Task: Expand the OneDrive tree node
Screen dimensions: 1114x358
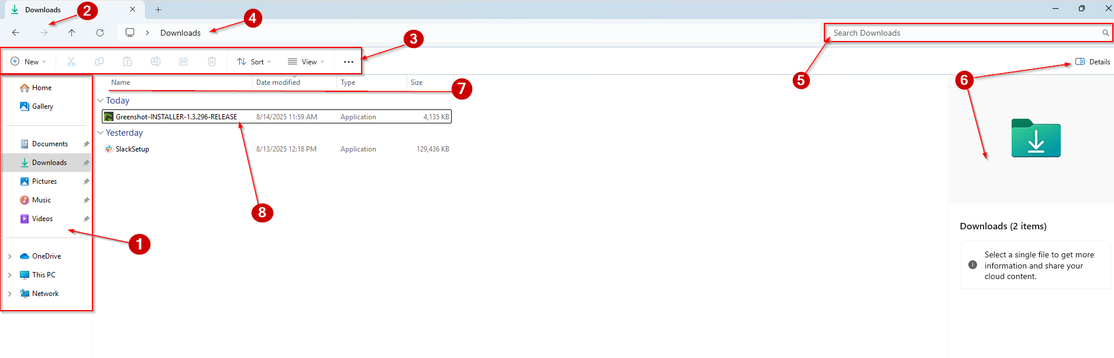Action: 10,256
